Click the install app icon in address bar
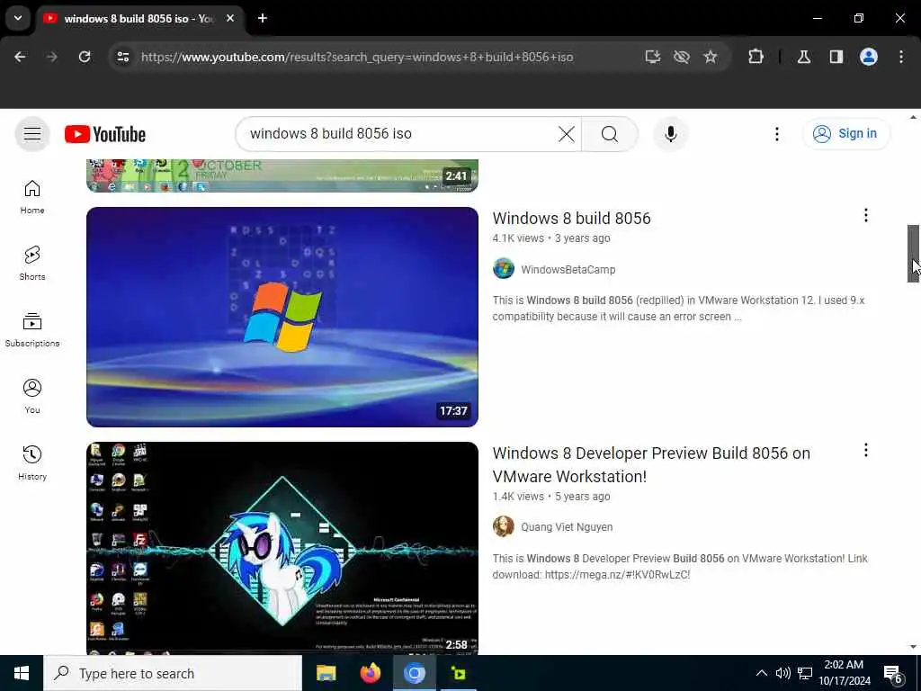Image resolution: width=921 pixels, height=691 pixels. coord(653,57)
